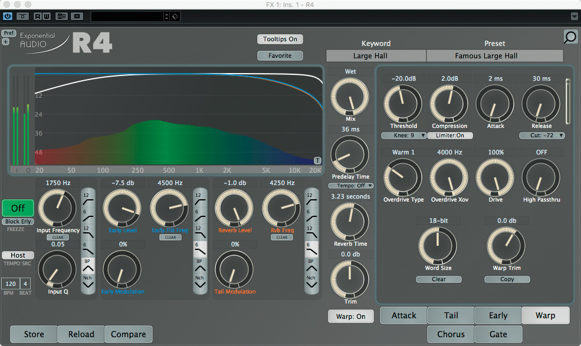Click the plugin bypass power icon
581x346 pixels.
8,17
